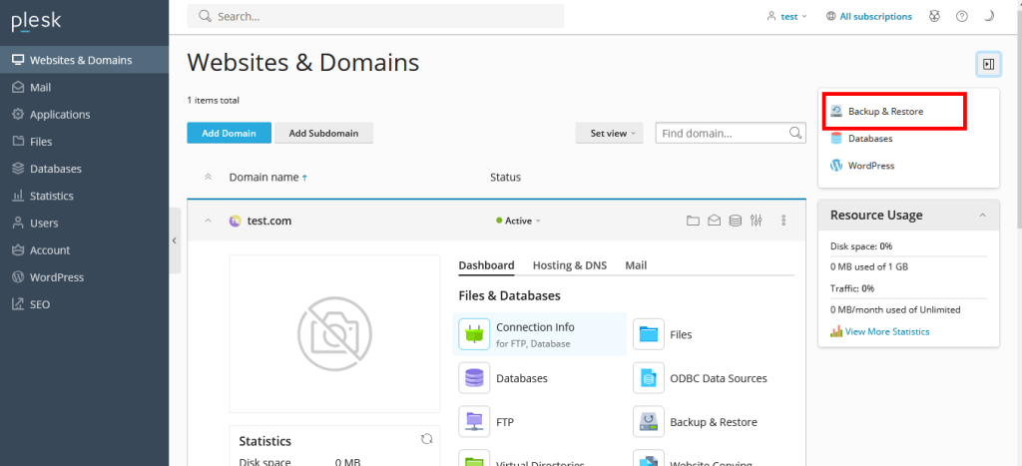The width and height of the screenshot is (1022, 466).
Task: Expand the Active status dropdown
Action: (519, 221)
